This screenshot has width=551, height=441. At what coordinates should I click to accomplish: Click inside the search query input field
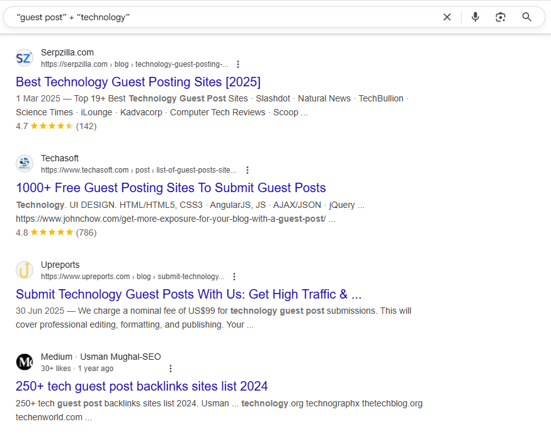(x=189, y=17)
